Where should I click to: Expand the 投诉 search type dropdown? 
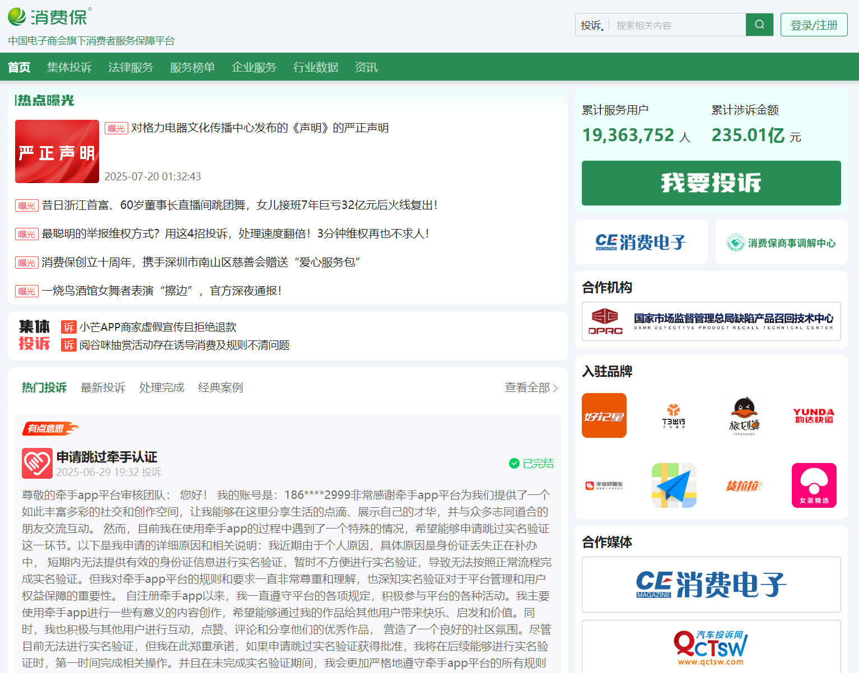point(592,25)
